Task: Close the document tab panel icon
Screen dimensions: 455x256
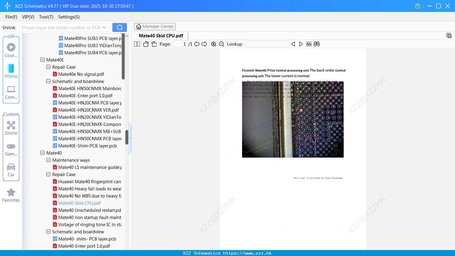Action: (449, 36)
